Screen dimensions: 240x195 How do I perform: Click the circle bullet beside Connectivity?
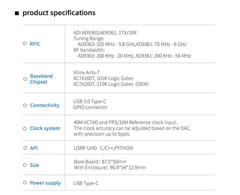tap(25, 105)
